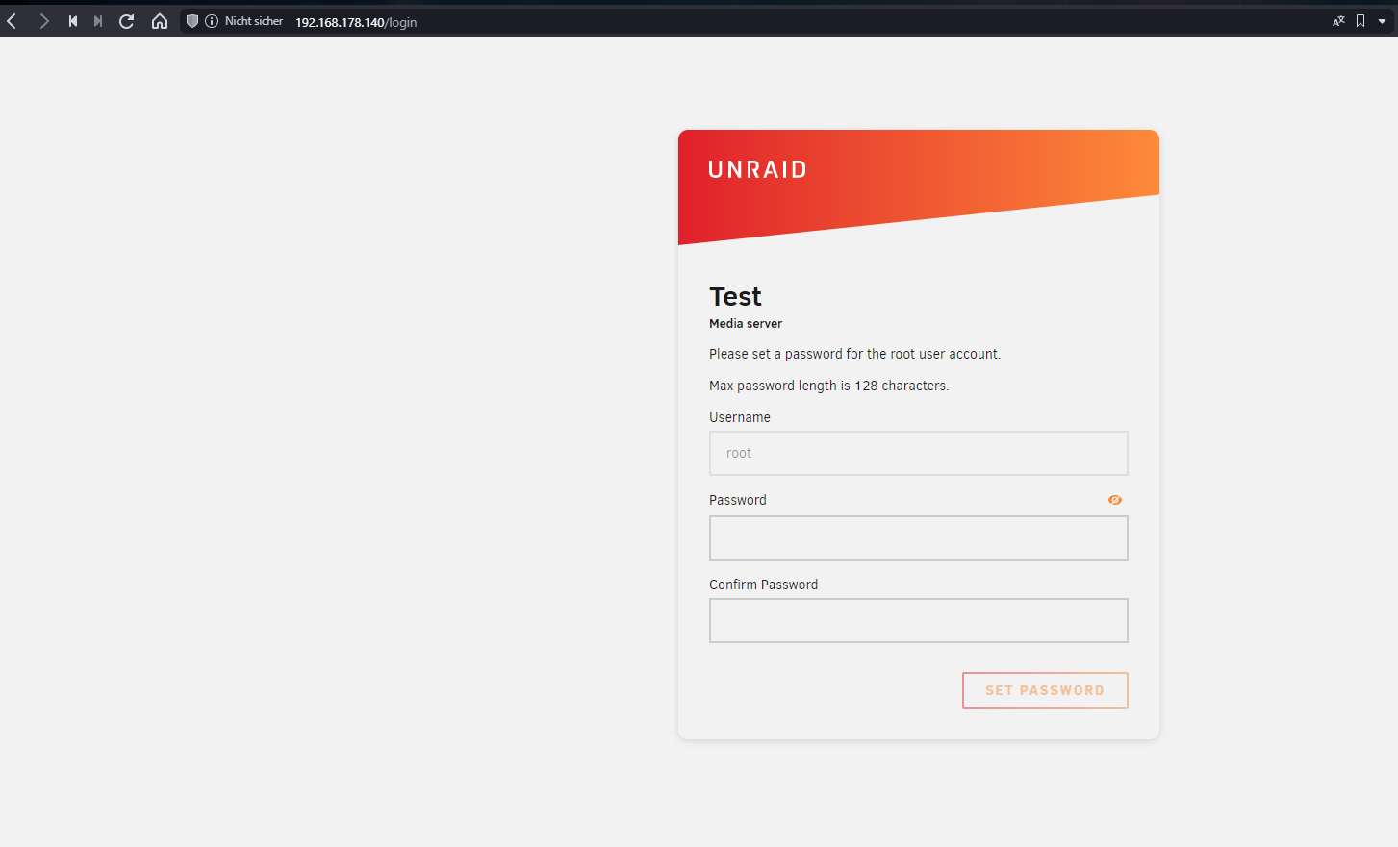Click the shield tracker-blocker icon

[192, 21]
